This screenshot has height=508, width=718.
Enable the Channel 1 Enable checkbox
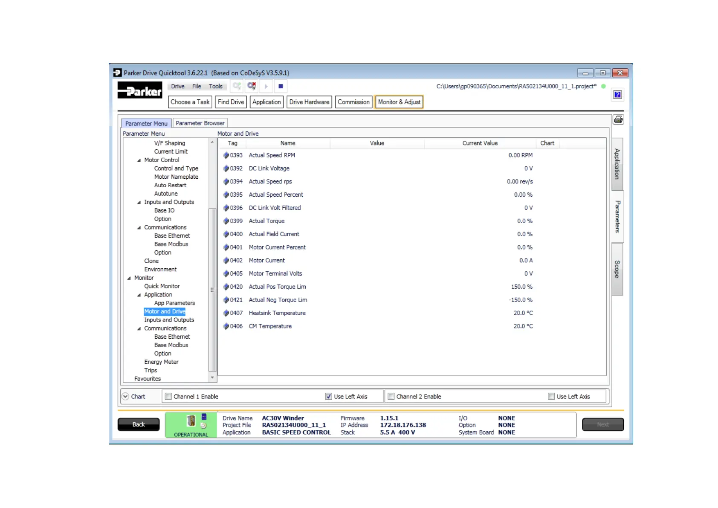click(x=168, y=397)
